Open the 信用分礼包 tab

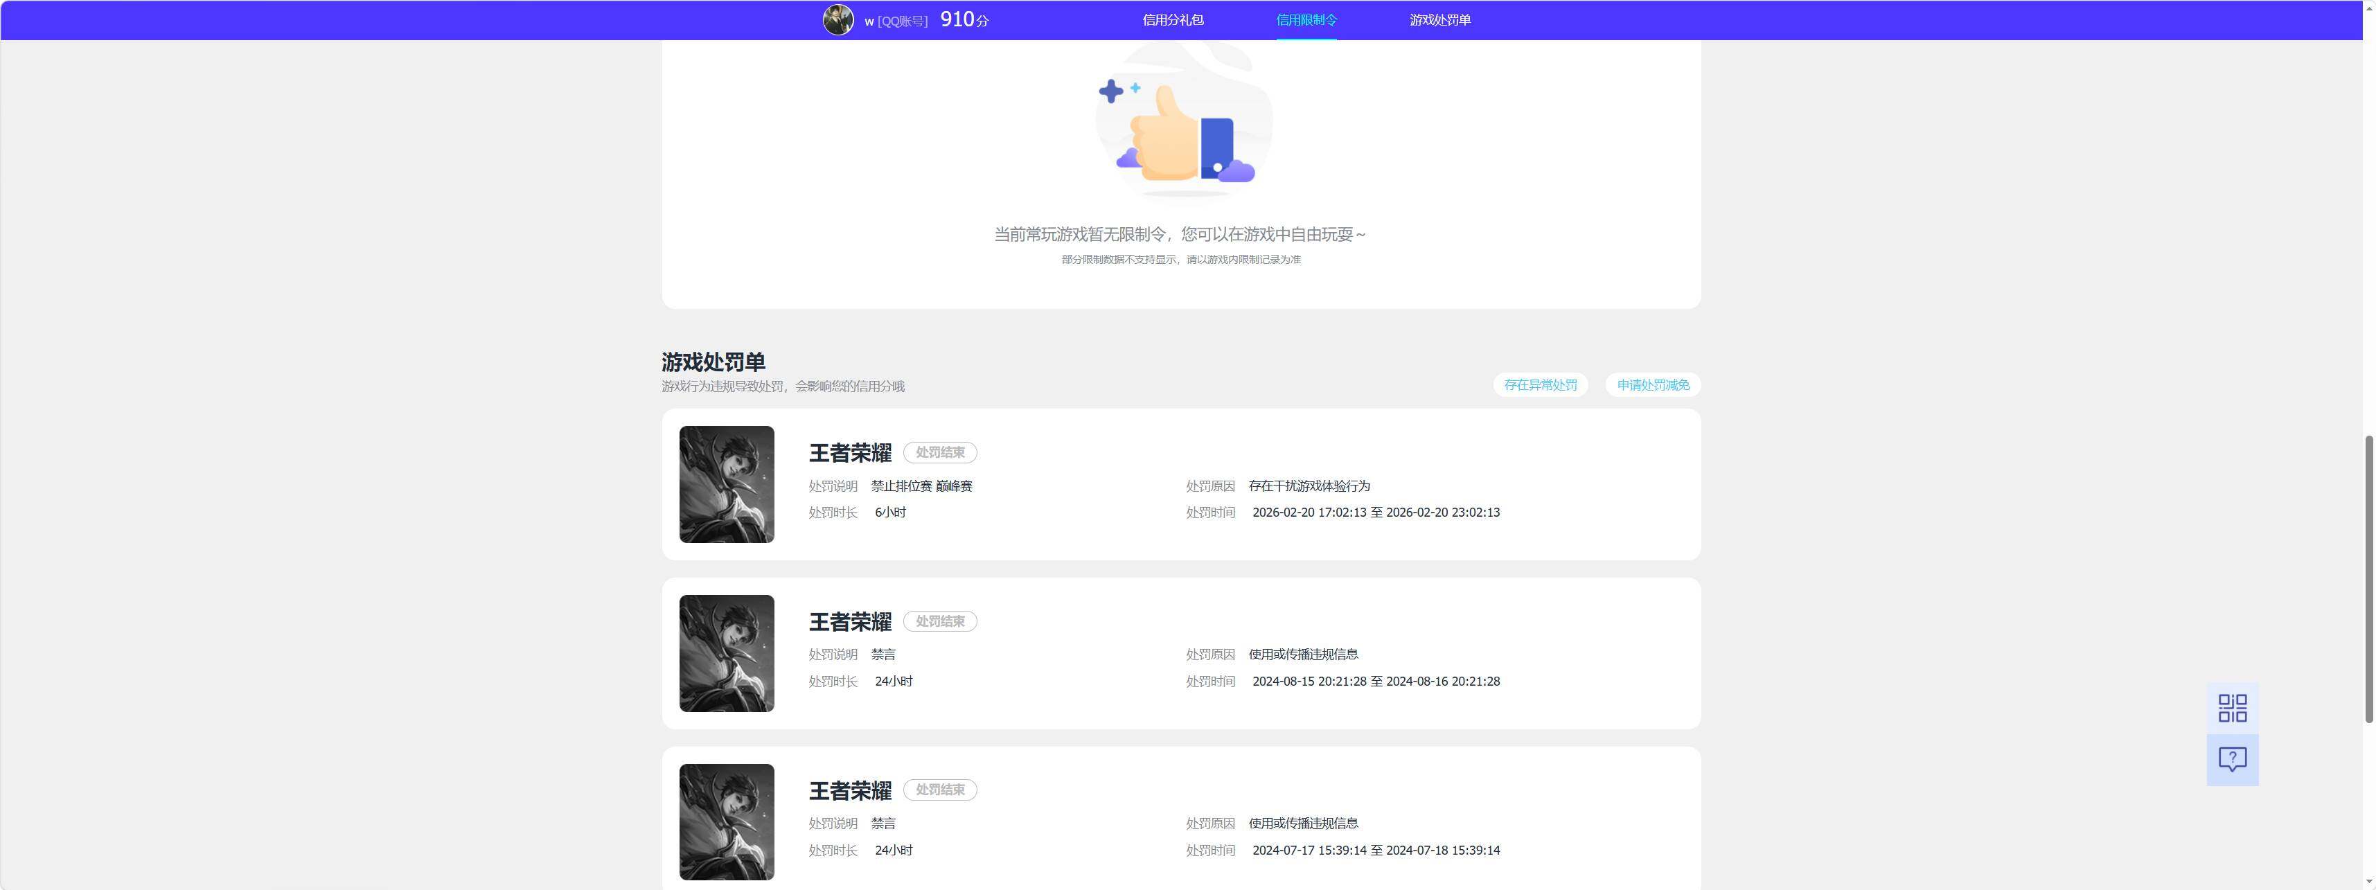[x=1172, y=19]
